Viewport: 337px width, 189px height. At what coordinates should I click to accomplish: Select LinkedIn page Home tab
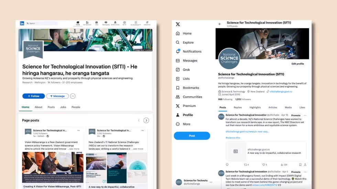pos(25,107)
